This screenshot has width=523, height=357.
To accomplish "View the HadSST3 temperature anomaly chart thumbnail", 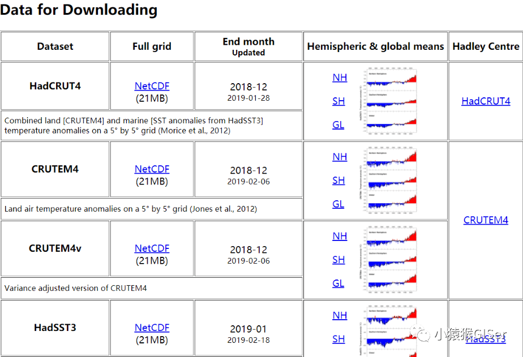I will click(x=388, y=332).
